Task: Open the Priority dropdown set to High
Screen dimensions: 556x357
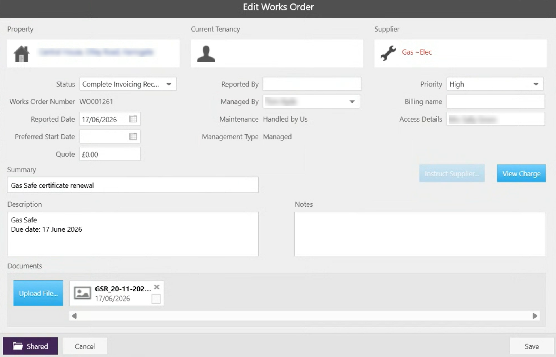Action: pos(495,84)
